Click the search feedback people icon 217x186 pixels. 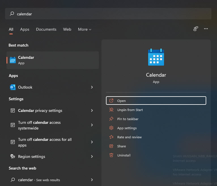[196, 29]
